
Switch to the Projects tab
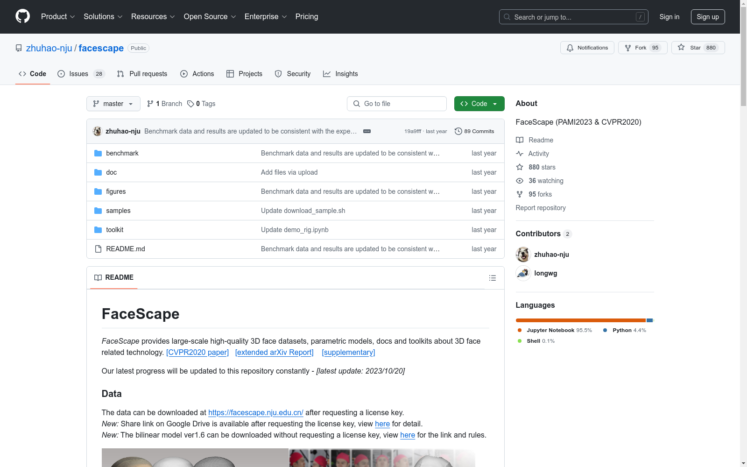tap(244, 74)
